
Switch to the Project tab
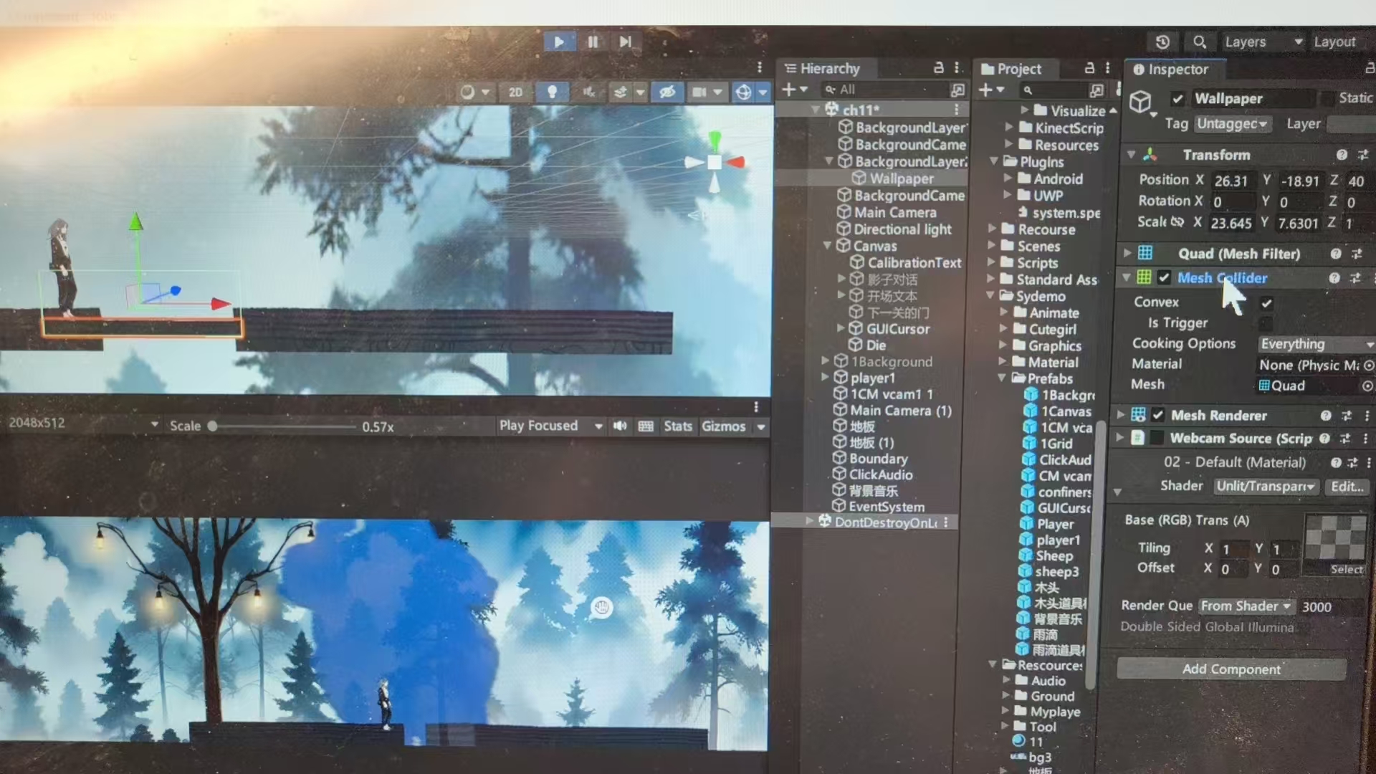[x=1018, y=68]
